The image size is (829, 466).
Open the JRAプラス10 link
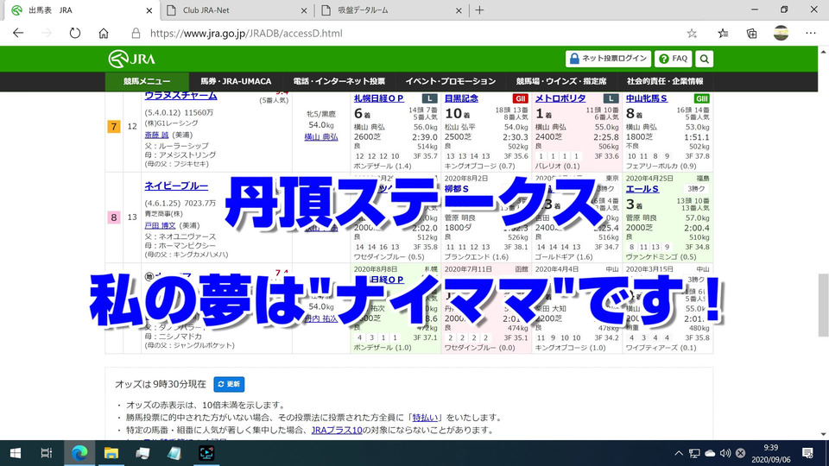(337, 430)
